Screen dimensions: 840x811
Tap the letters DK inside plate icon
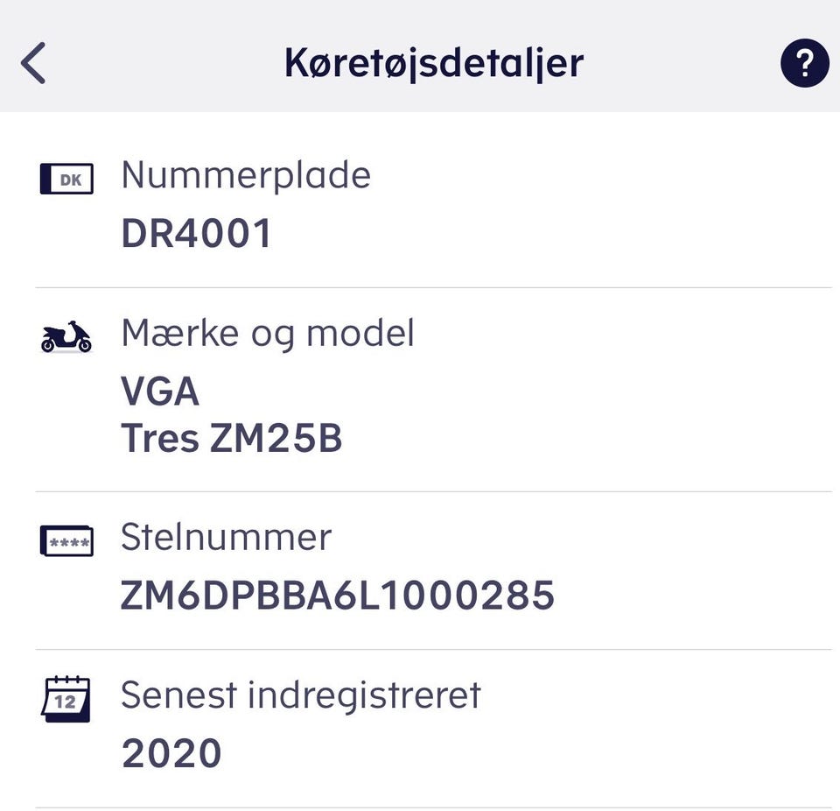[70, 180]
